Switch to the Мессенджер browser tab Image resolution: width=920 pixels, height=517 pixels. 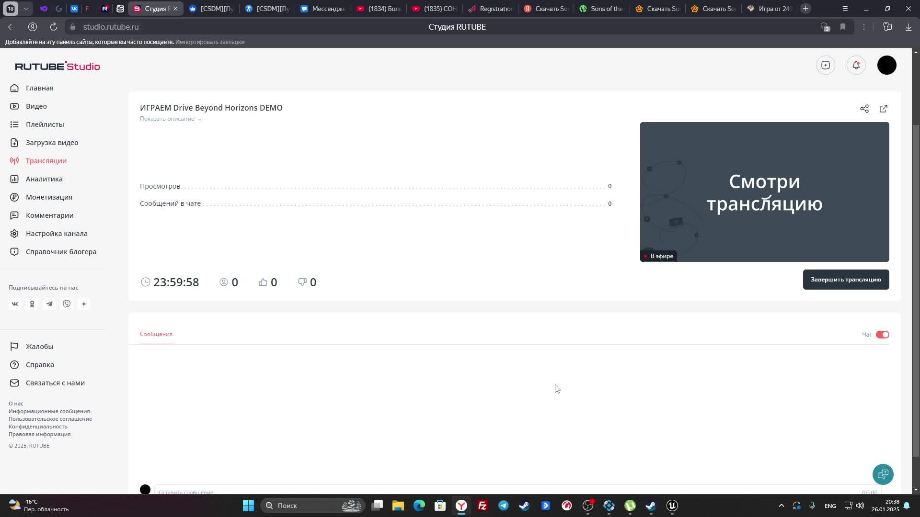point(322,9)
